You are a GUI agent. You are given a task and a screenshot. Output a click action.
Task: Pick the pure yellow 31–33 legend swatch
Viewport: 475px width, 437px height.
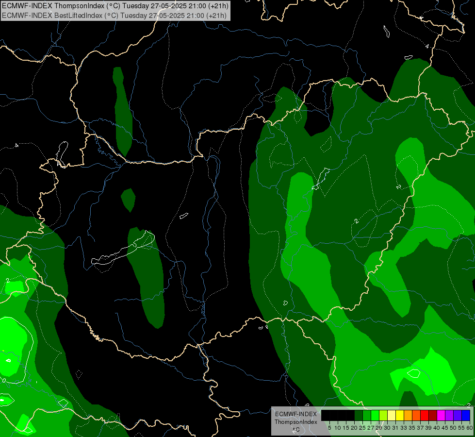[400, 415]
